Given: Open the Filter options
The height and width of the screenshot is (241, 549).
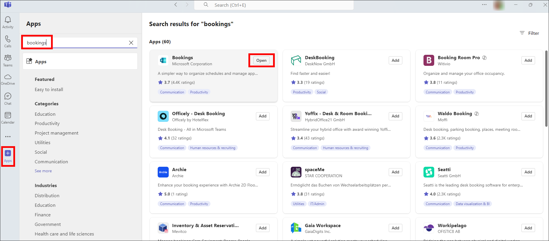Looking at the screenshot, I should (529, 33).
